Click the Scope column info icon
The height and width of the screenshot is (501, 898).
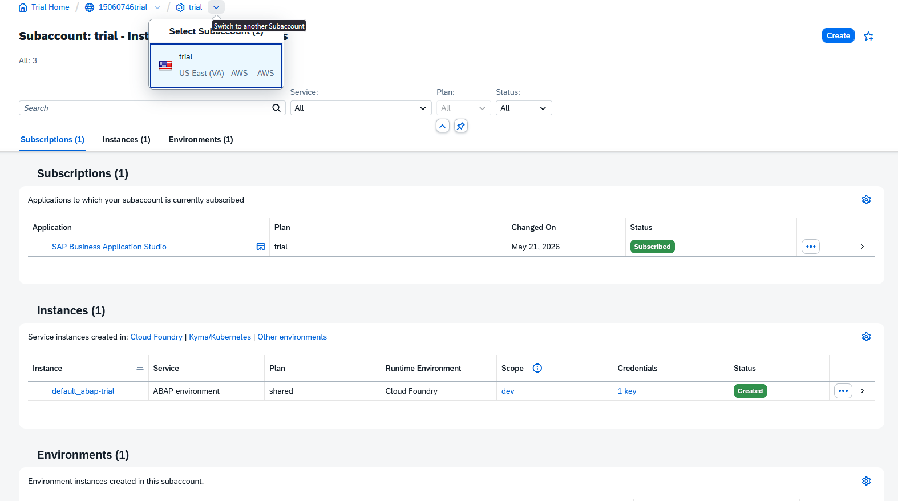point(537,368)
